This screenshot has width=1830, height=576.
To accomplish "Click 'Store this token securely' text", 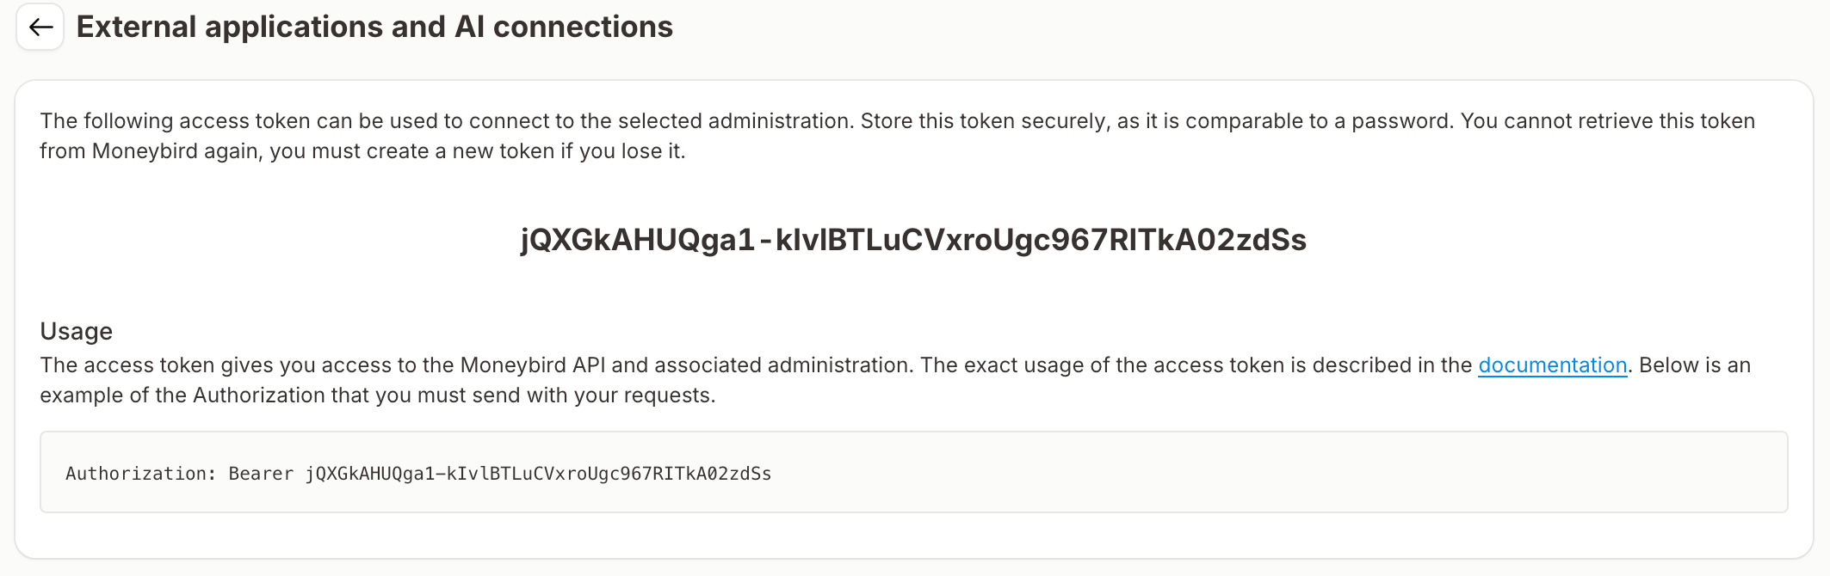I will tap(981, 121).
